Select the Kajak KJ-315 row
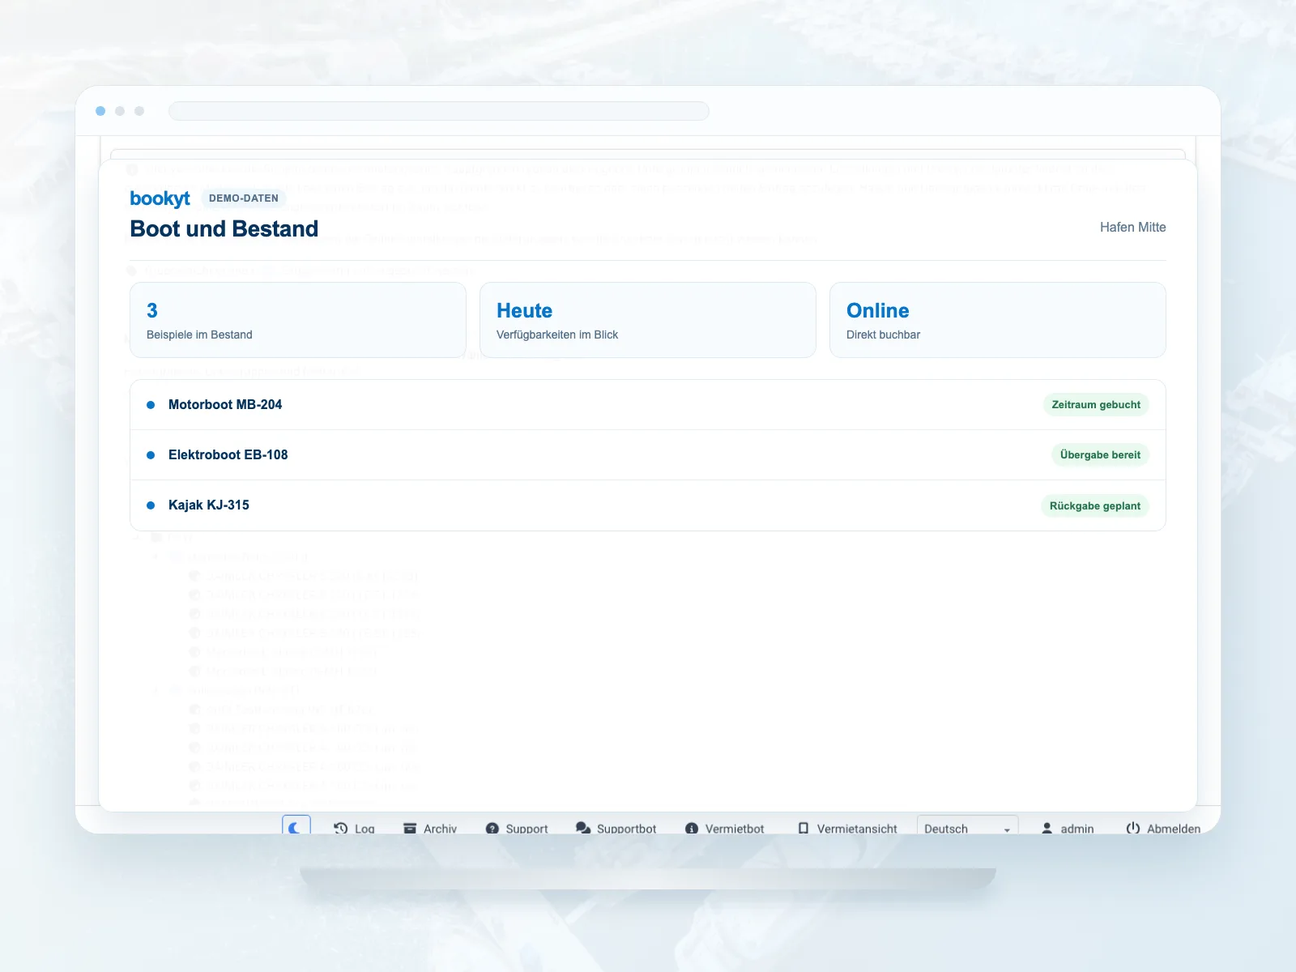 [648, 505]
